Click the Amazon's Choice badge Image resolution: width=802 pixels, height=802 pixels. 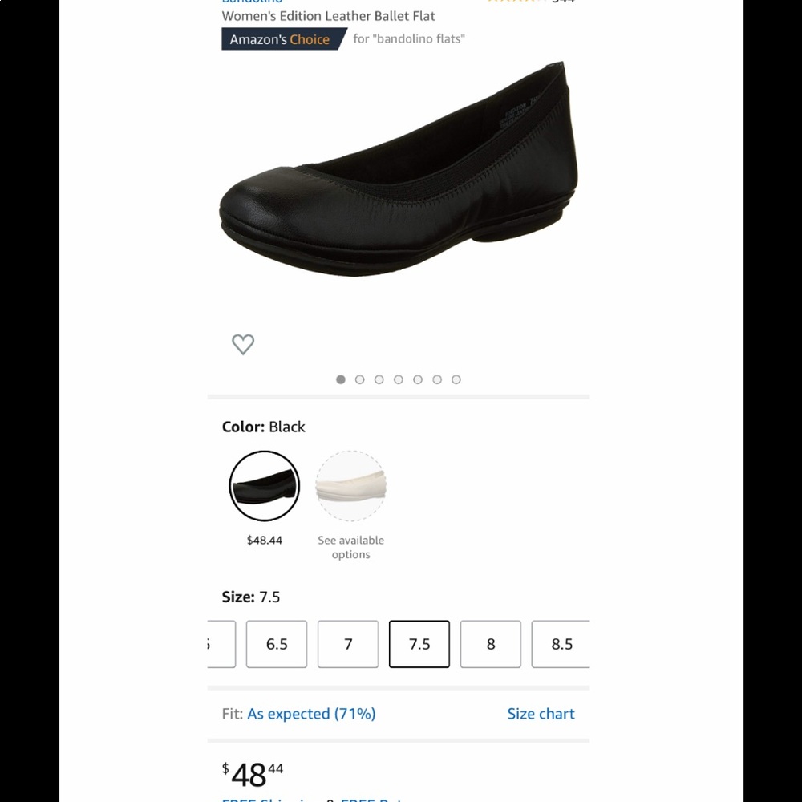point(282,38)
